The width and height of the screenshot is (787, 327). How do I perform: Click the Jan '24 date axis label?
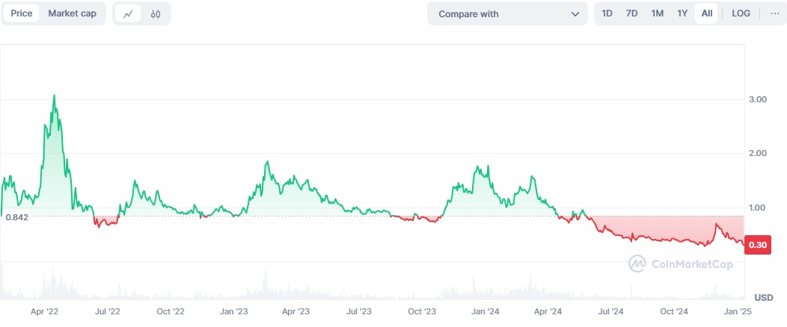485,311
